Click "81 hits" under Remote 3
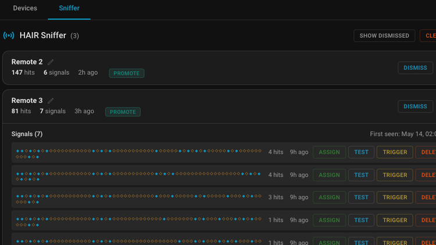This screenshot has width=436, height=245. (x=21, y=111)
